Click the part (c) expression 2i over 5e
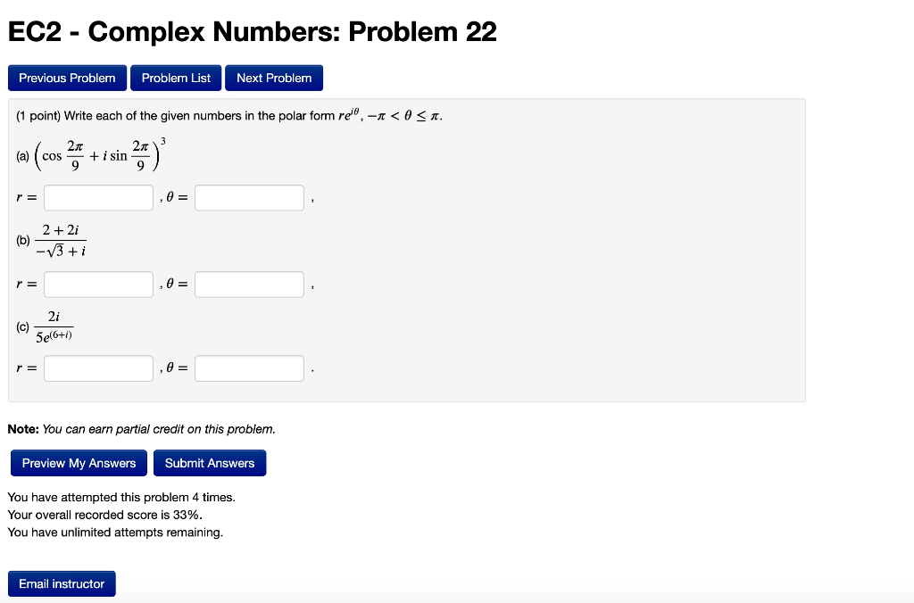This screenshot has height=603, width=914. pyautogui.click(x=55, y=326)
